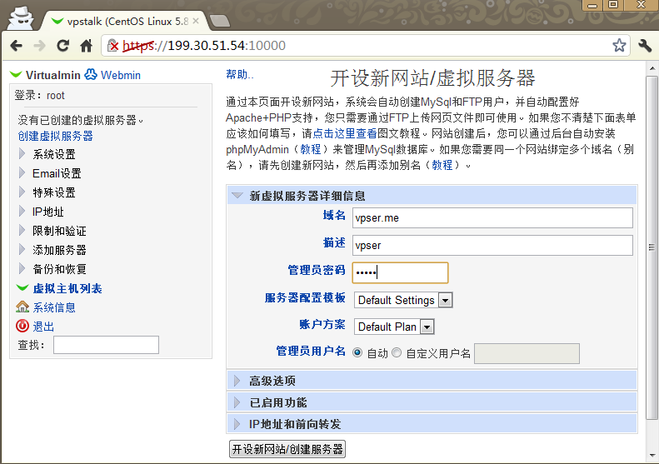Expand 系统设置 in the left menu
This screenshot has width=659, height=464.
54,154
